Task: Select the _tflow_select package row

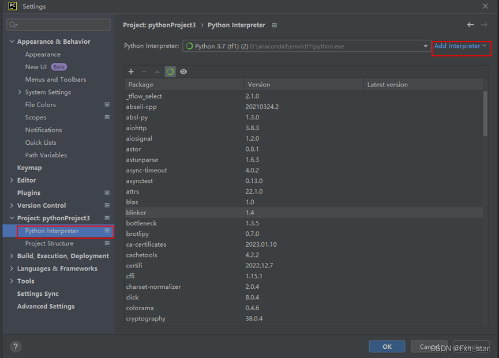Action: (x=303, y=96)
